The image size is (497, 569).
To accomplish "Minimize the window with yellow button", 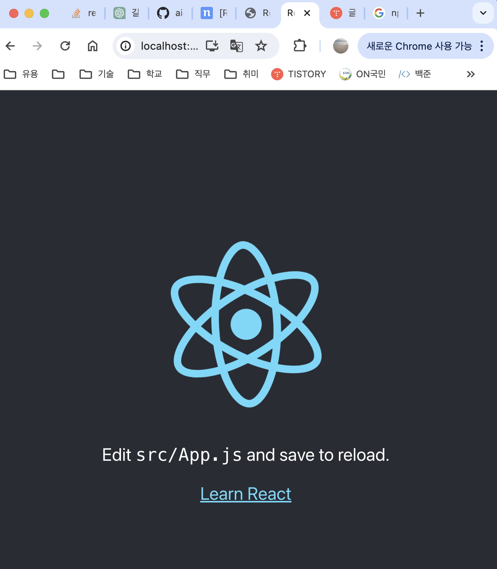I will [29, 13].
